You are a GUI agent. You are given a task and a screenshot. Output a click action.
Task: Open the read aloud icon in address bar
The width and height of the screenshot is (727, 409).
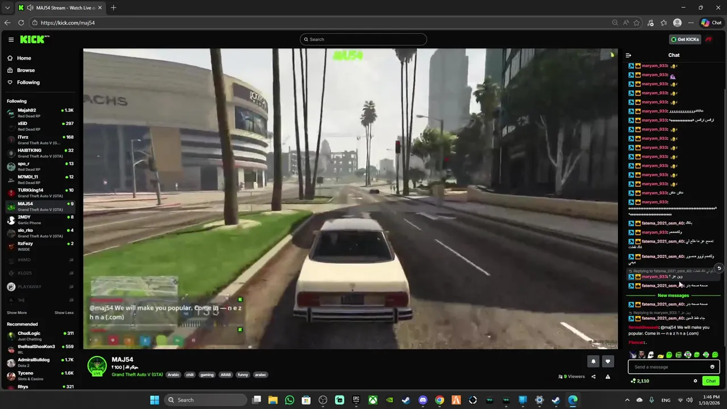click(626, 23)
